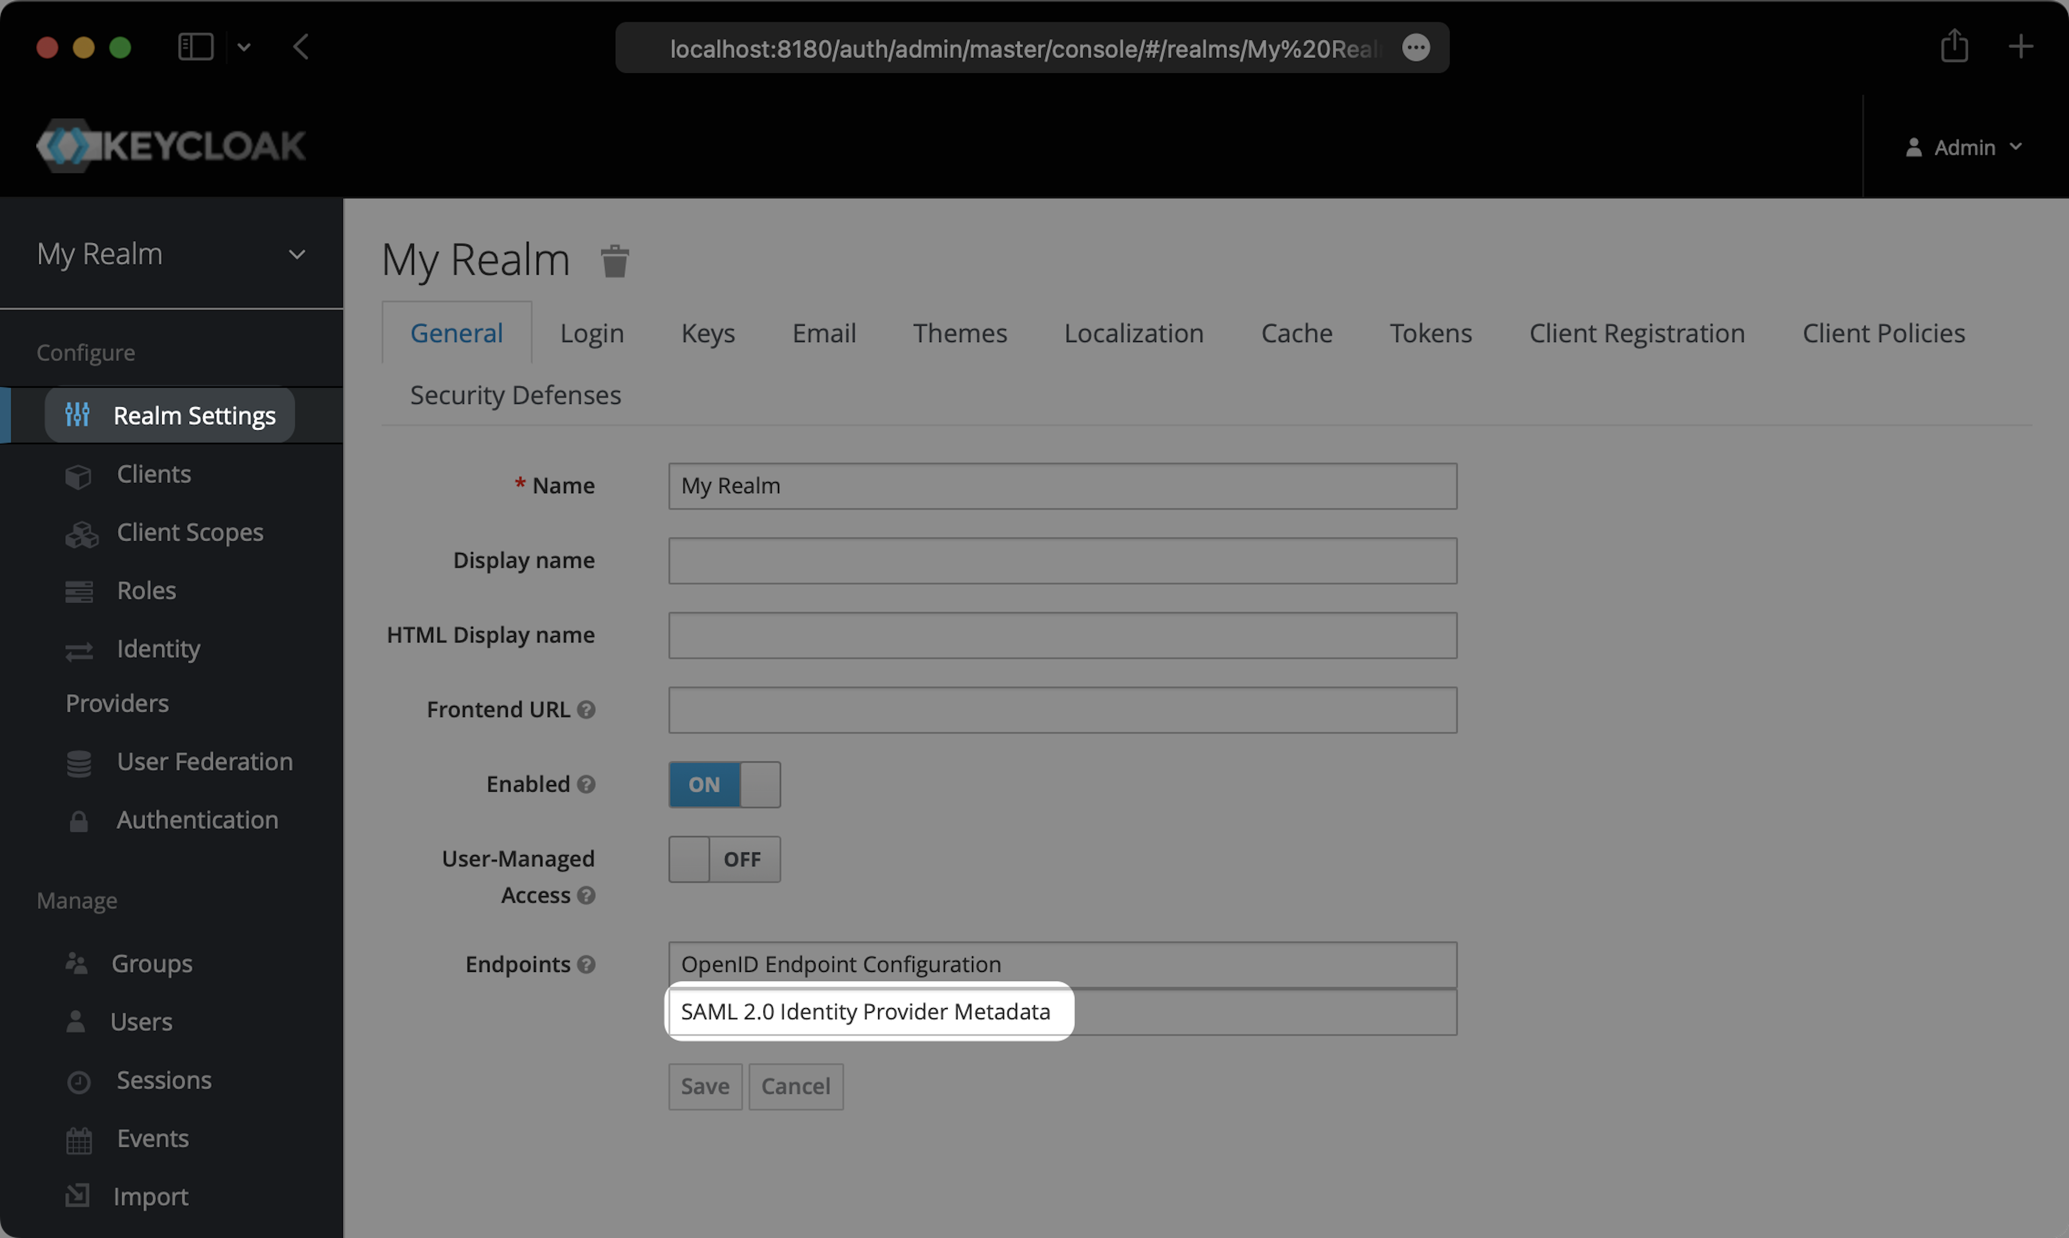Switch to the Tokens tab
The width and height of the screenshot is (2069, 1238).
tap(1429, 333)
